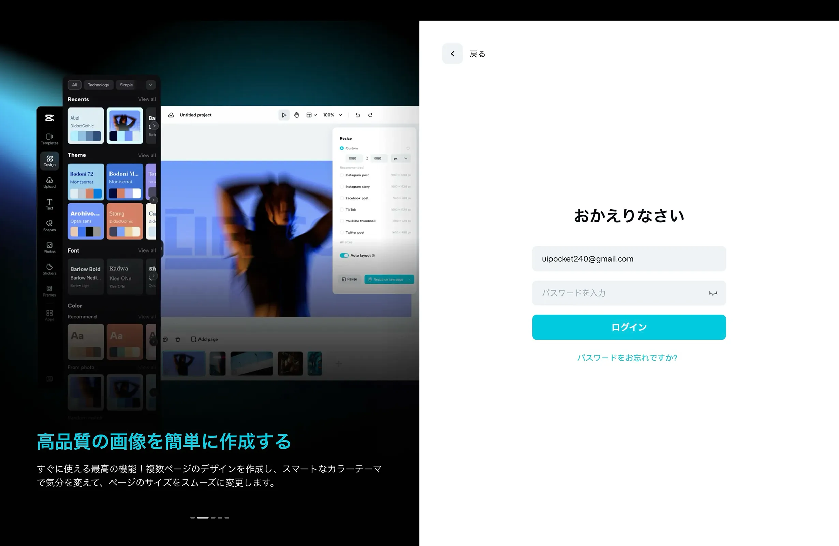Select the Kadwa Klee ONe font card
This screenshot has height=546, width=839.
pos(125,276)
